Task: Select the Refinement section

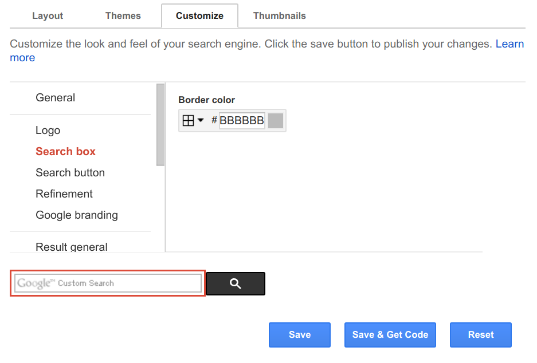Action: point(64,194)
